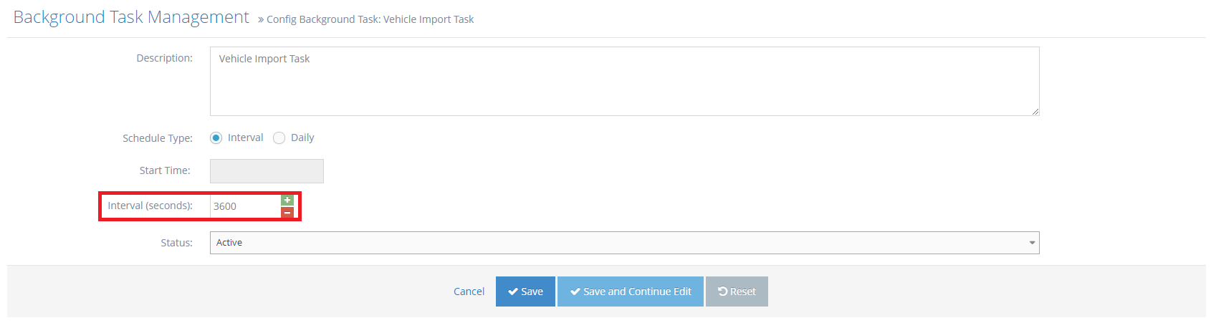Viewport: 1211px width, 323px height.
Task: Click the circular arrow Reset icon
Action: [723, 291]
